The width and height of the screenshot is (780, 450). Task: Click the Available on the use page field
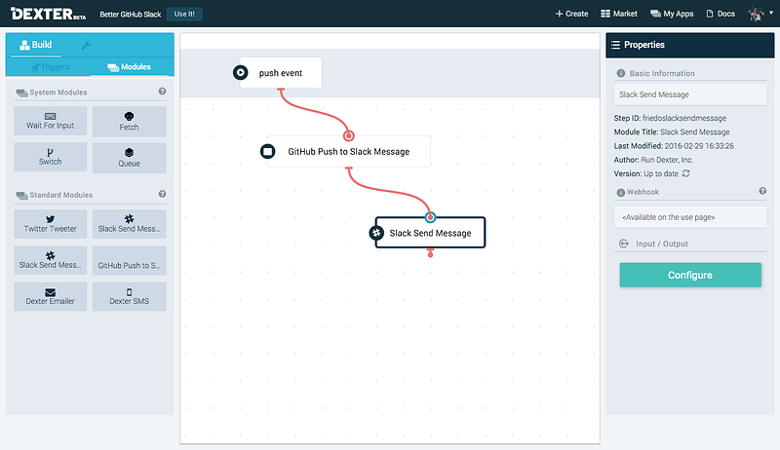690,217
